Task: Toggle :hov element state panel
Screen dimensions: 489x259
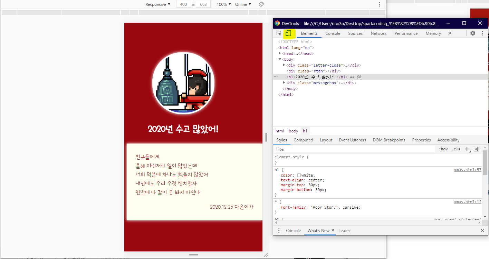Action: [x=443, y=149]
